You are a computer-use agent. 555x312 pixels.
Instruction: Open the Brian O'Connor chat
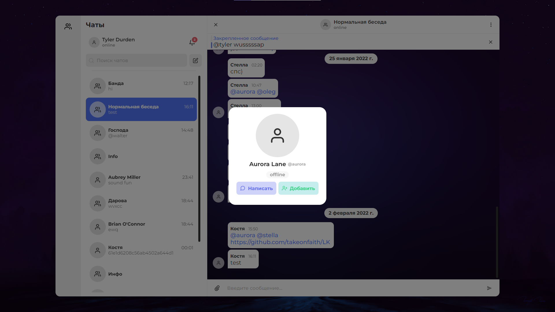(x=141, y=227)
